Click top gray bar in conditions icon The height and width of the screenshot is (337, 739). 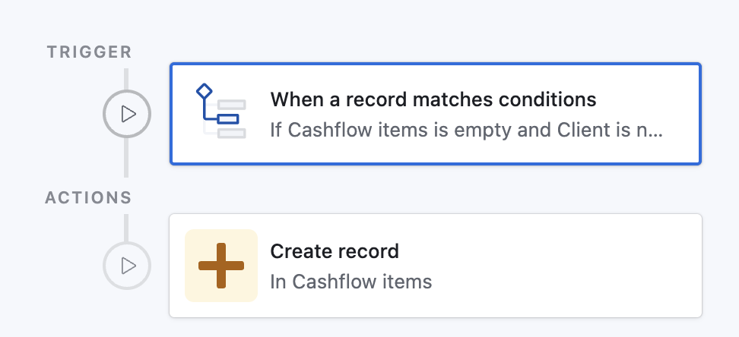[232, 104]
